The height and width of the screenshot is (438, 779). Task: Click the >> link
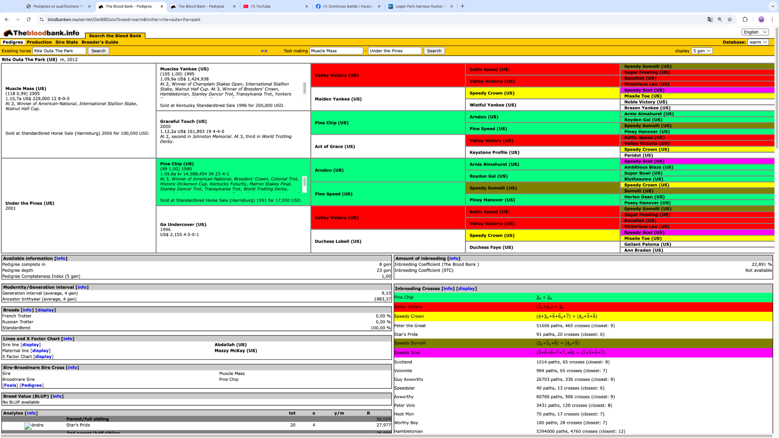[x=264, y=51]
